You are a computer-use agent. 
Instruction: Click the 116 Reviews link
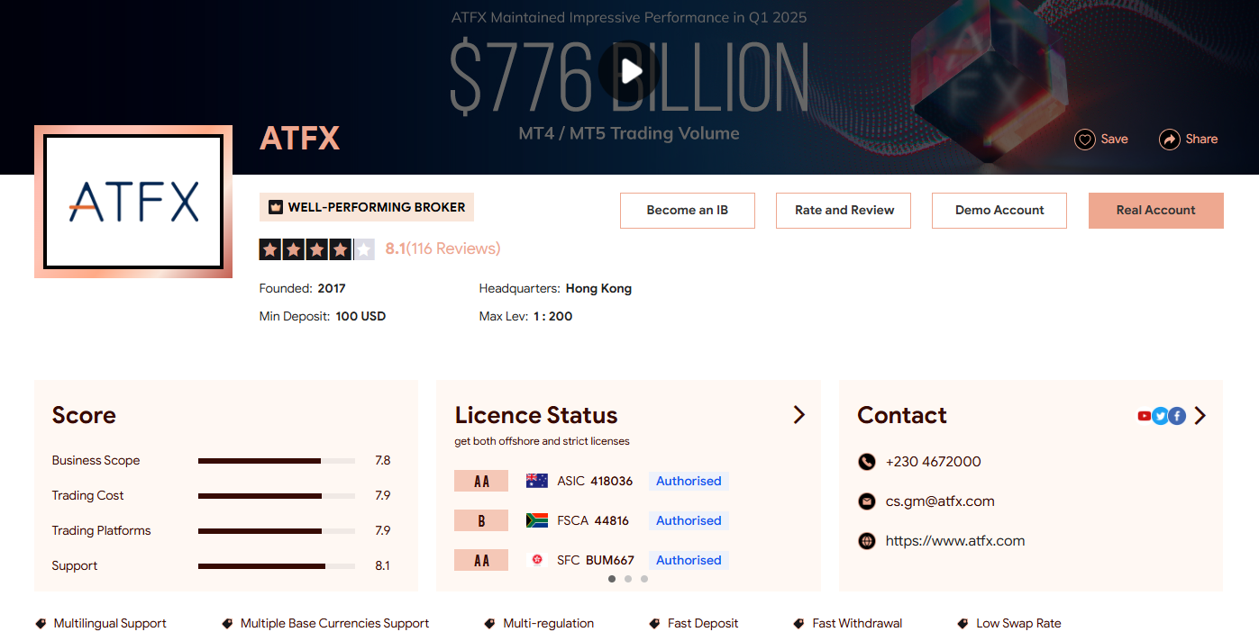pos(456,248)
